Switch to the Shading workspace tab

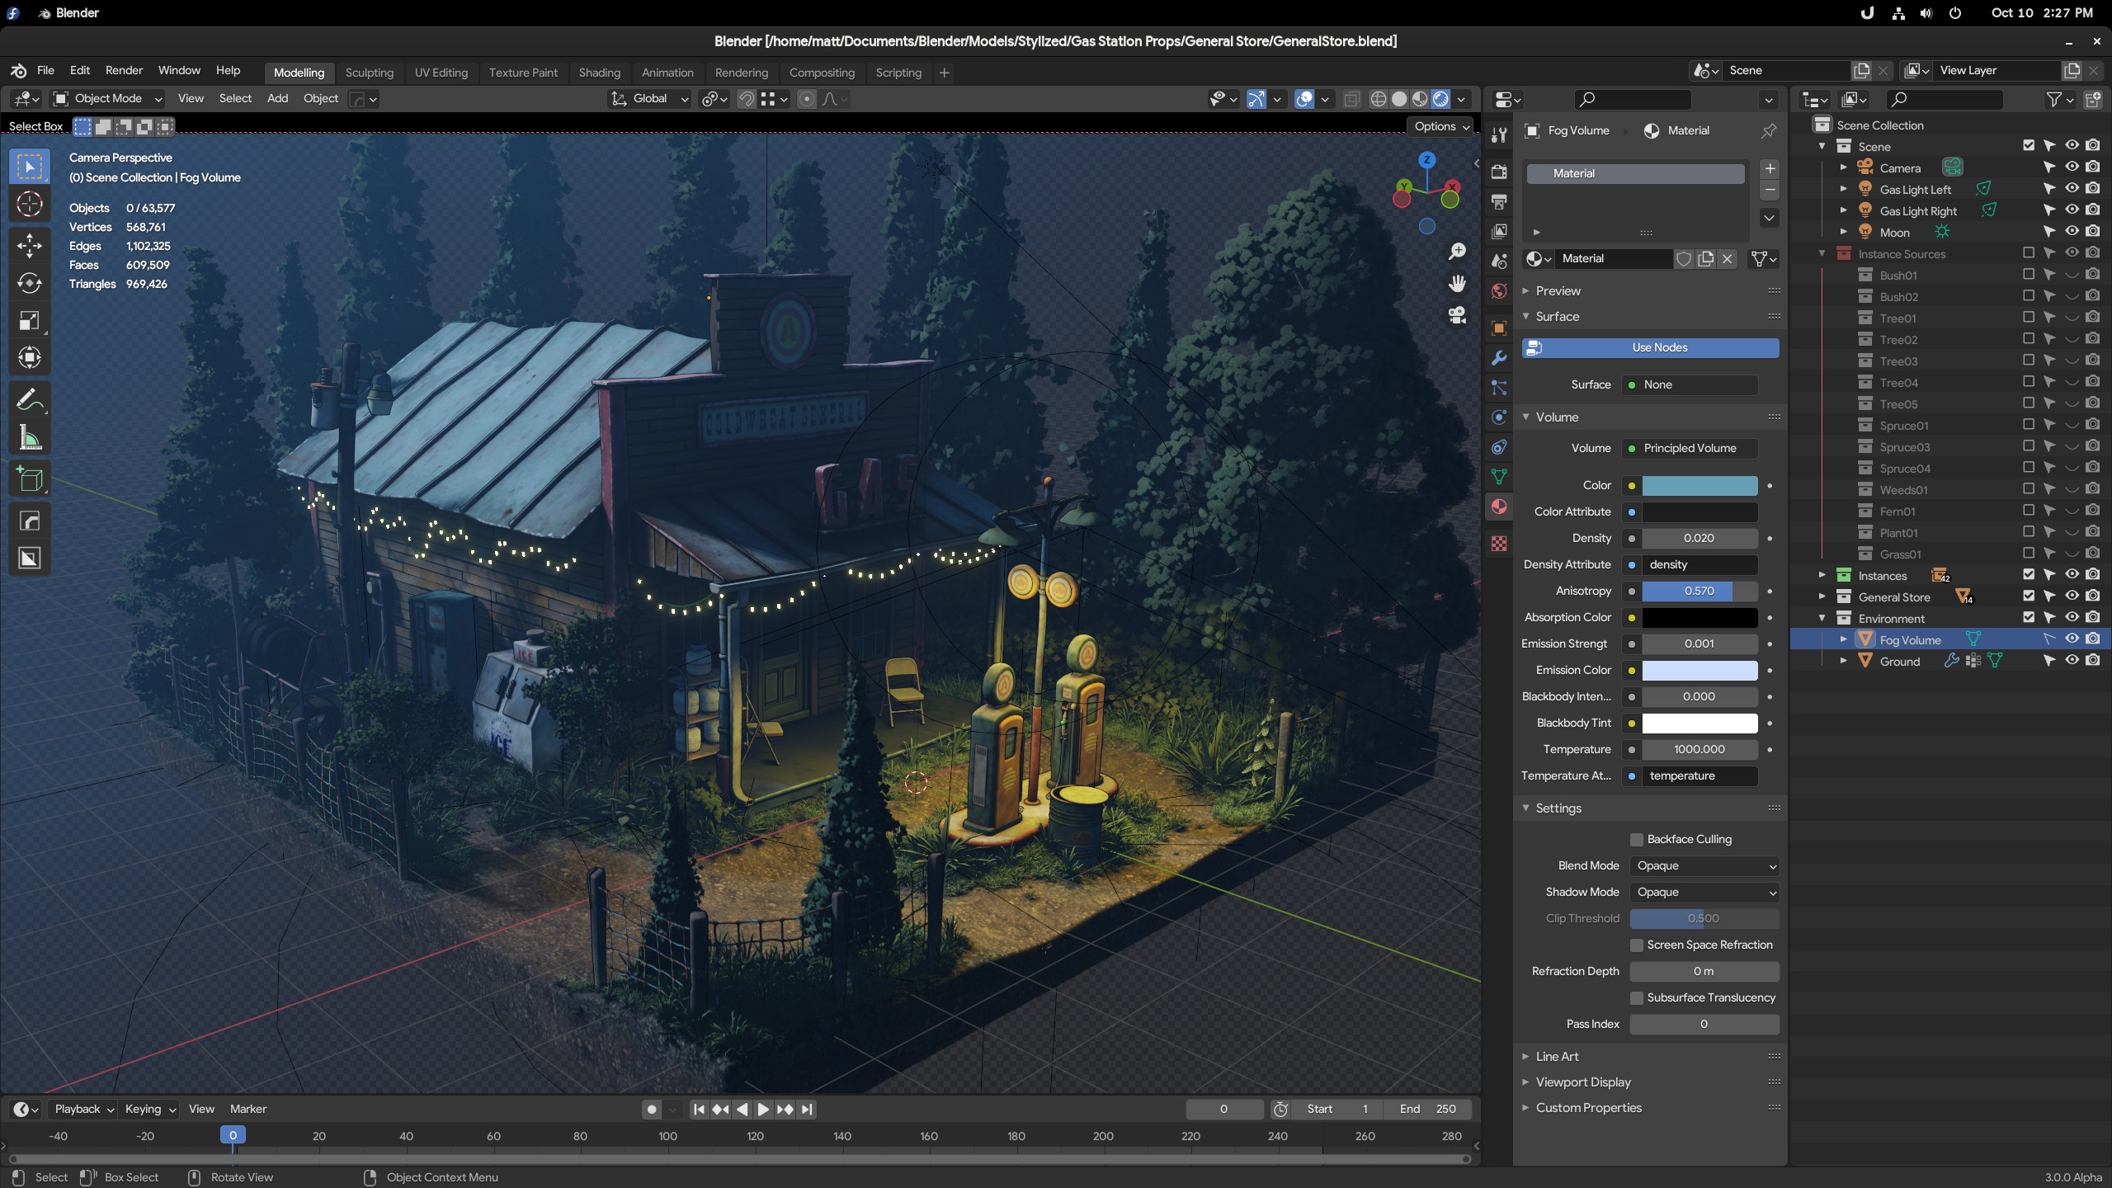point(599,73)
